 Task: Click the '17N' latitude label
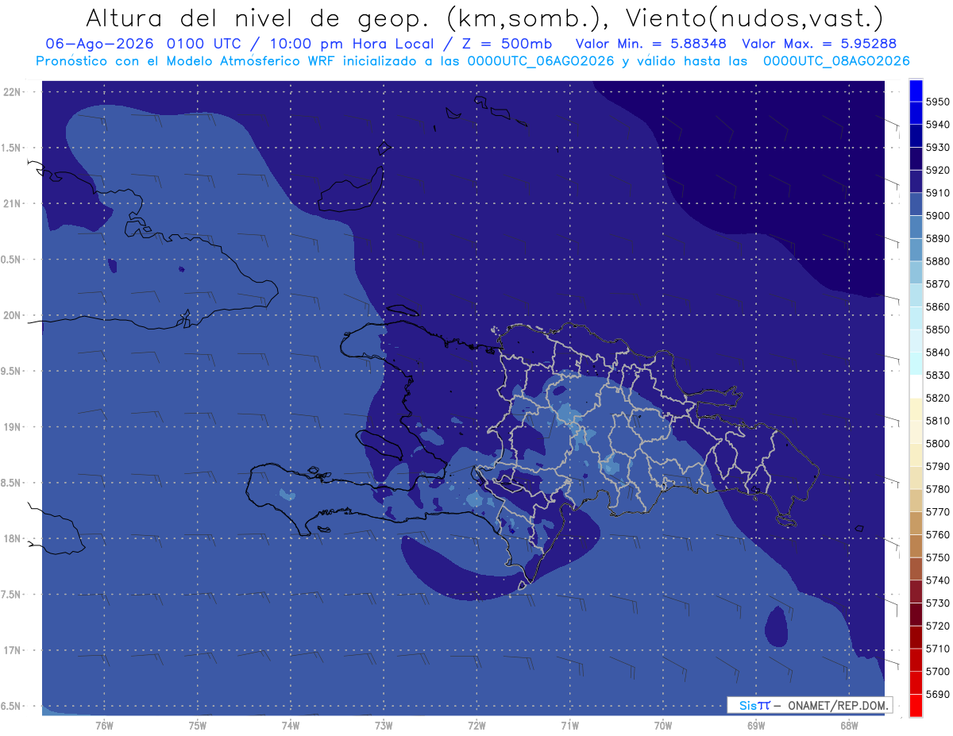[x=12, y=650]
